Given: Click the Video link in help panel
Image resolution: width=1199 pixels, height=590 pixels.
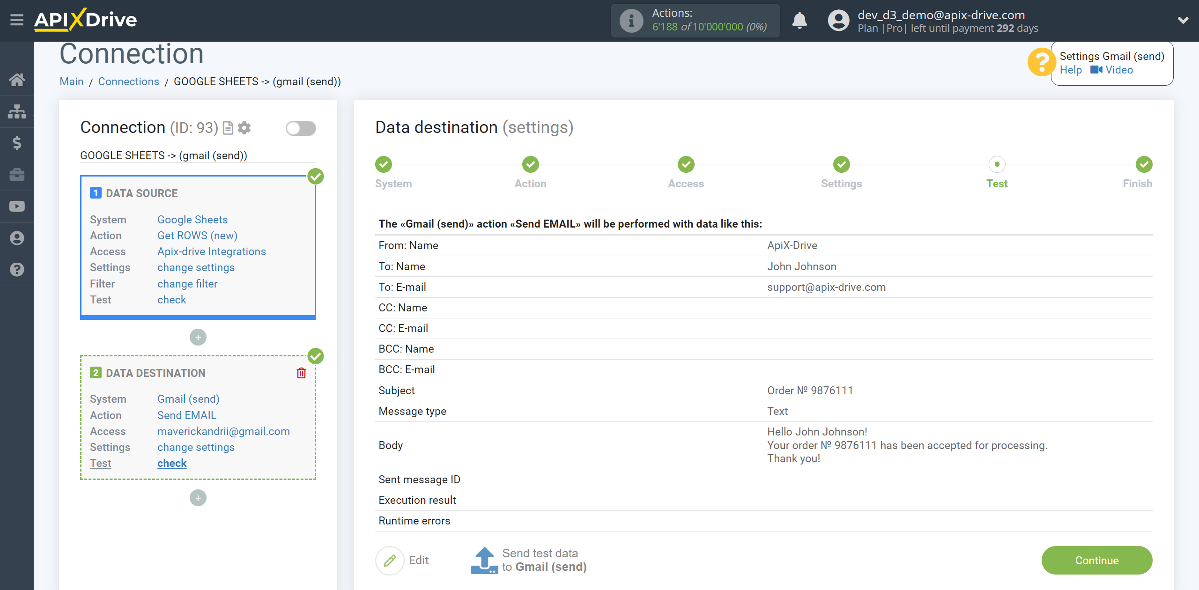Looking at the screenshot, I should (1119, 70).
